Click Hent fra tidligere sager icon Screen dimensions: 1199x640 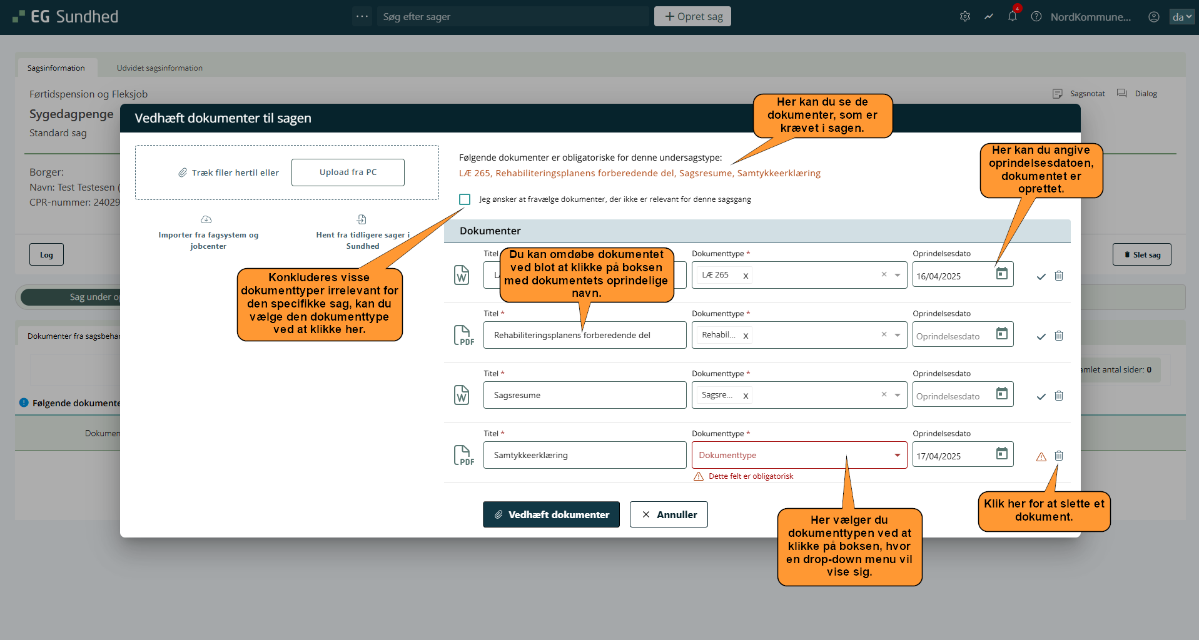coord(362,220)
